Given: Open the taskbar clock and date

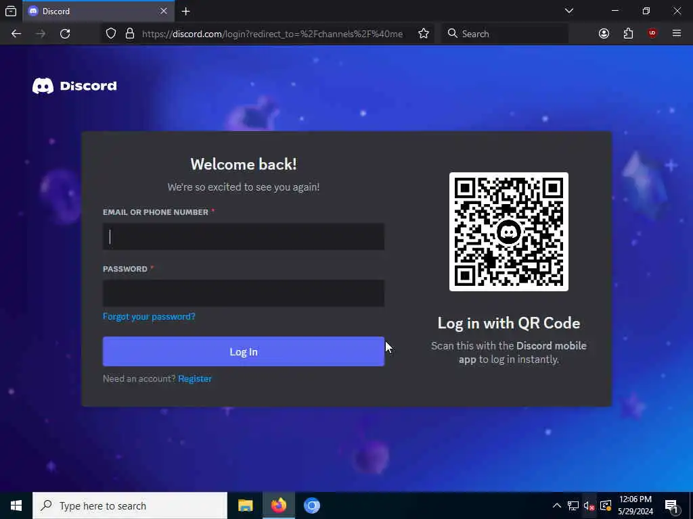Looking at the screenshot, I should click(x=635, y=505).
